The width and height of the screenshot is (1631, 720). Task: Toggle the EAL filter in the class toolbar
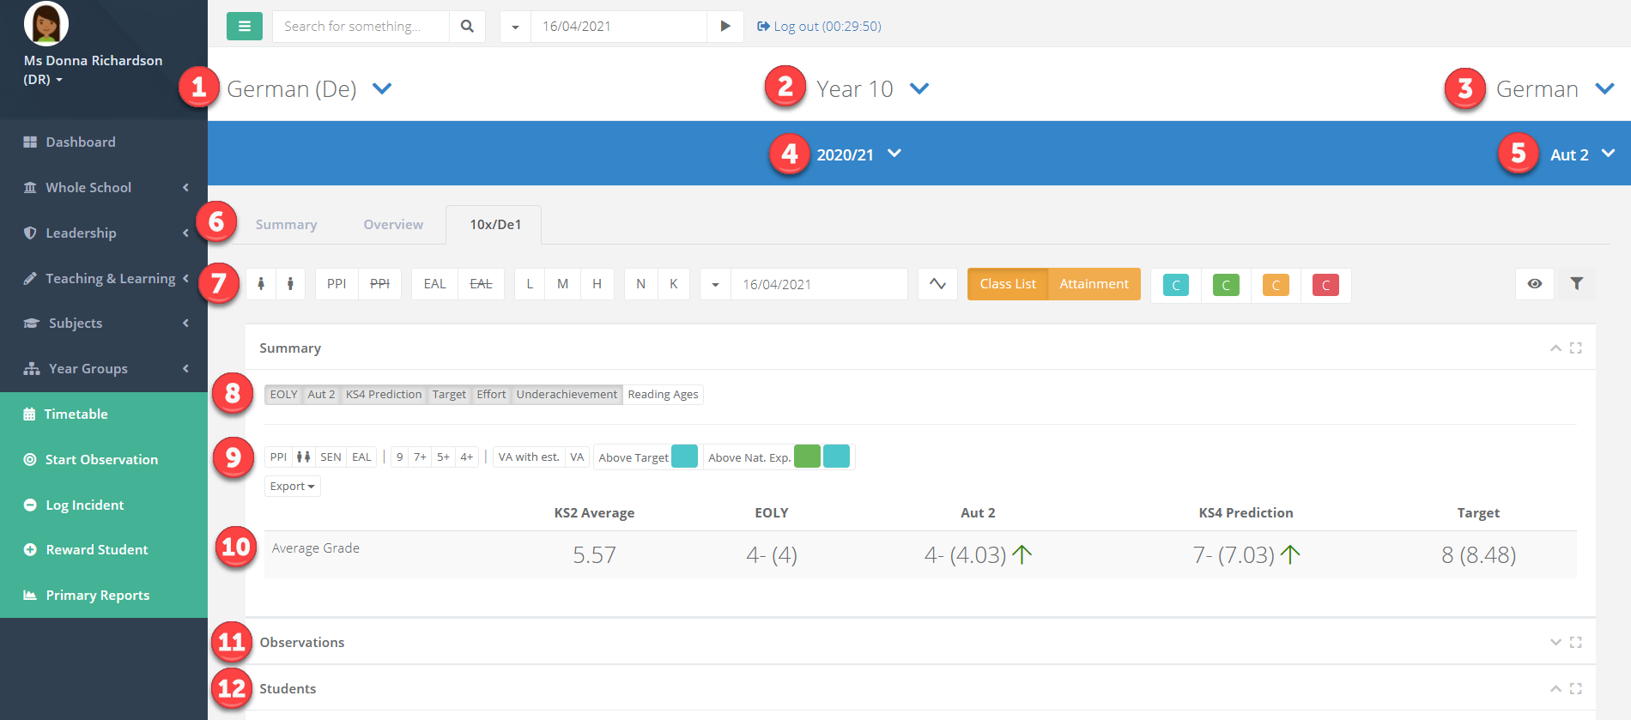point(434,284)
